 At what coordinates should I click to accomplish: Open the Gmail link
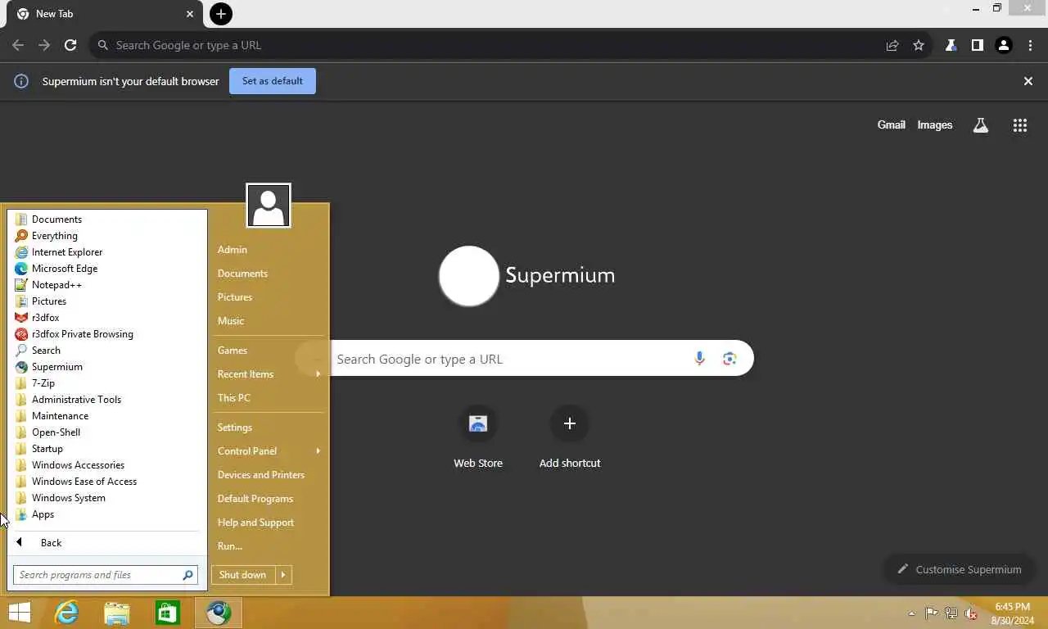(891, 125)
